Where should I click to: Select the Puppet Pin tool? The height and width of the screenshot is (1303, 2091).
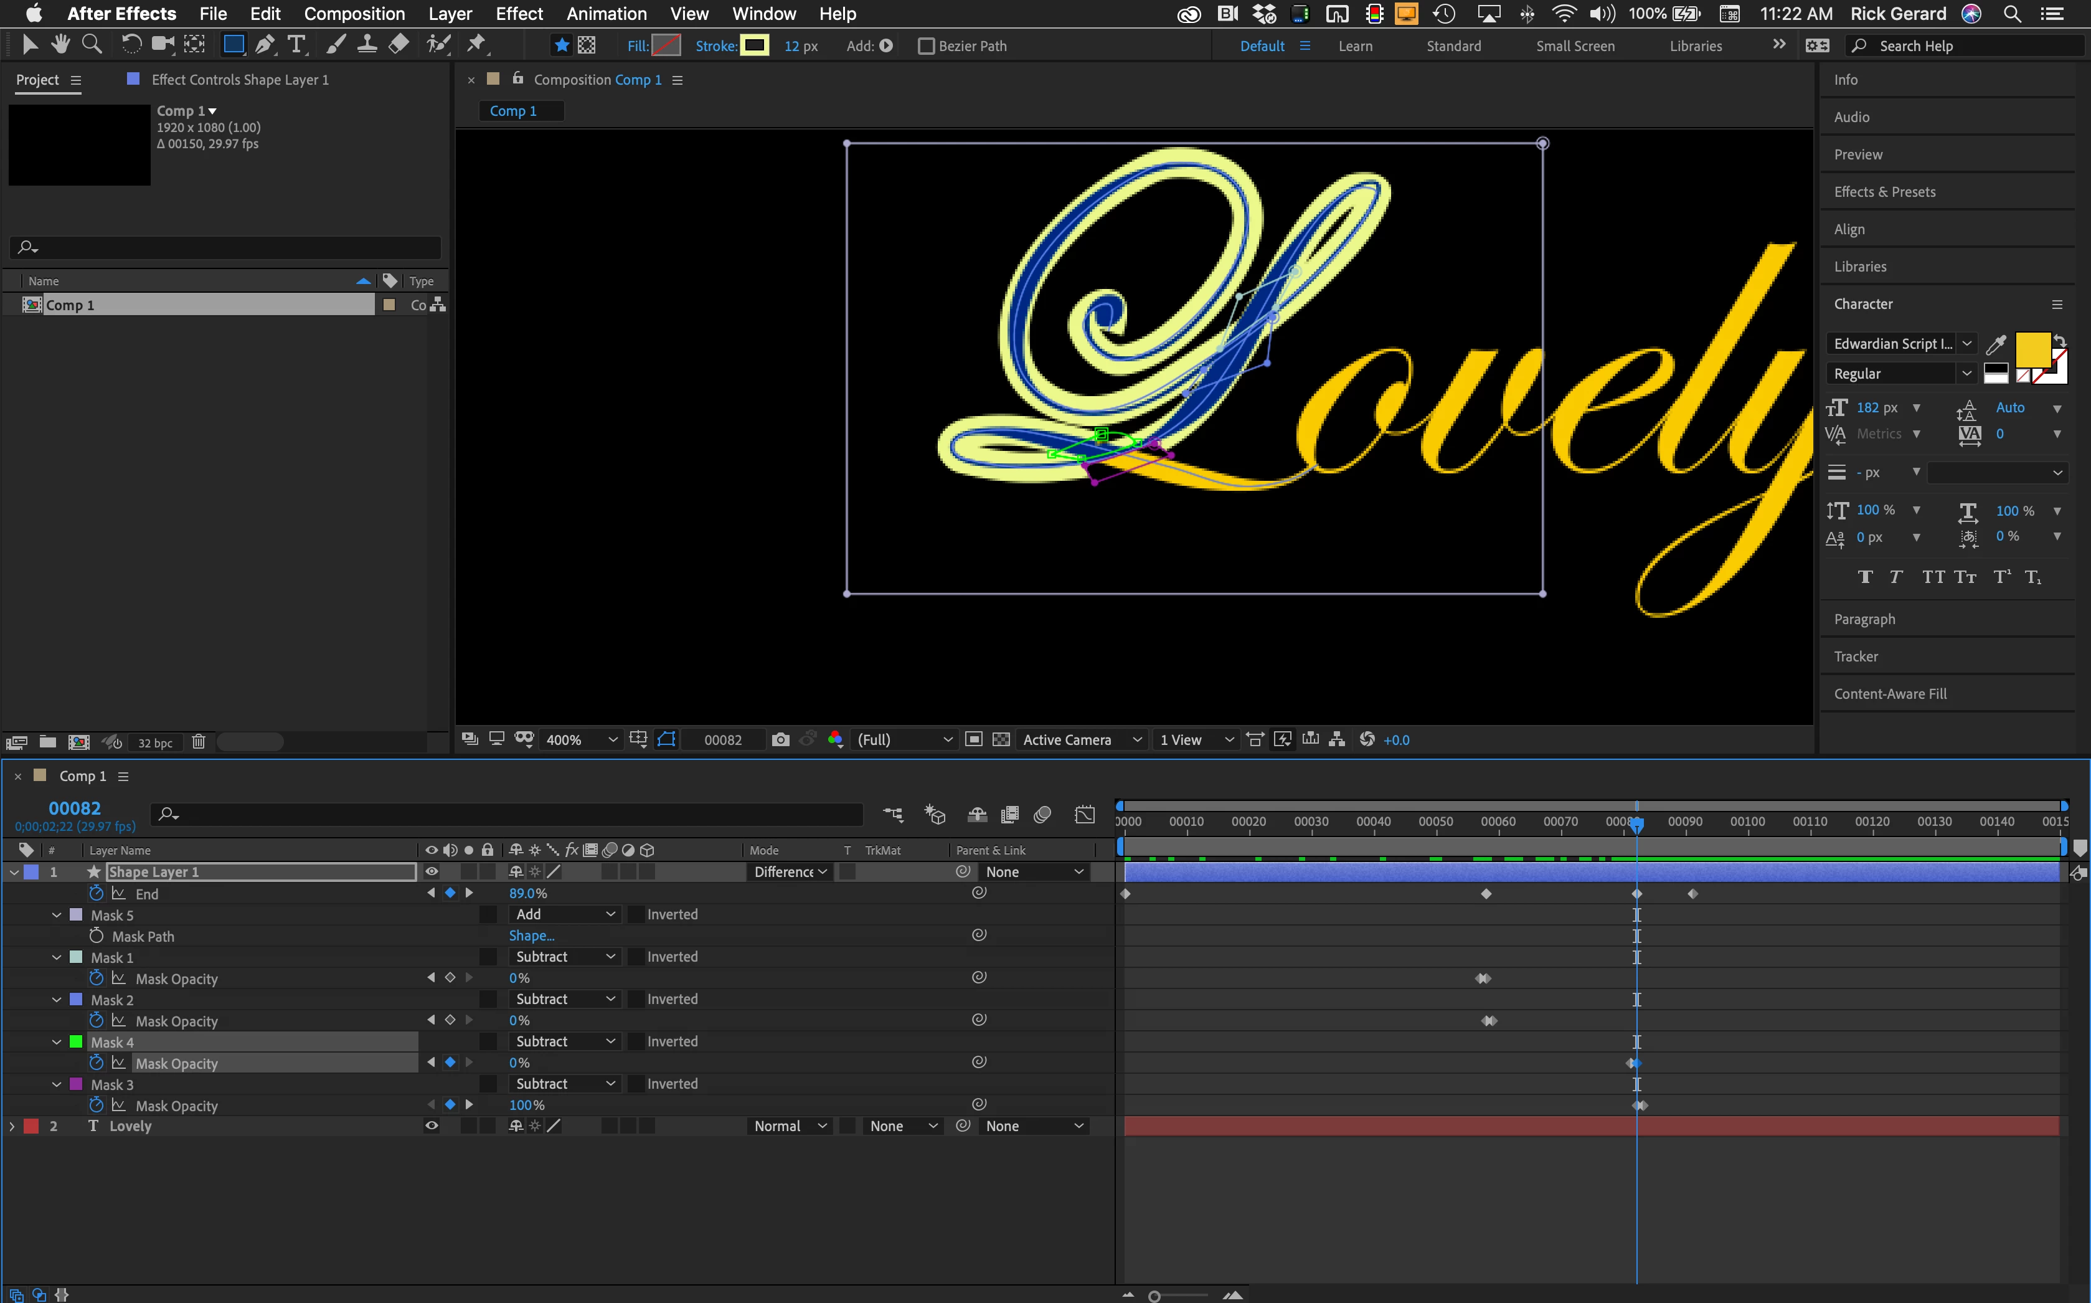476,45
